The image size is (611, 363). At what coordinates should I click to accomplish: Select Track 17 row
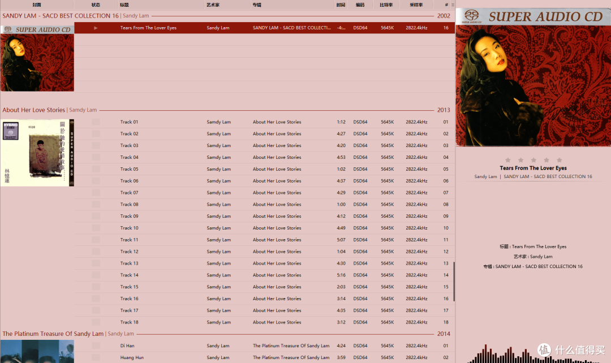click(x=264, y=310)
